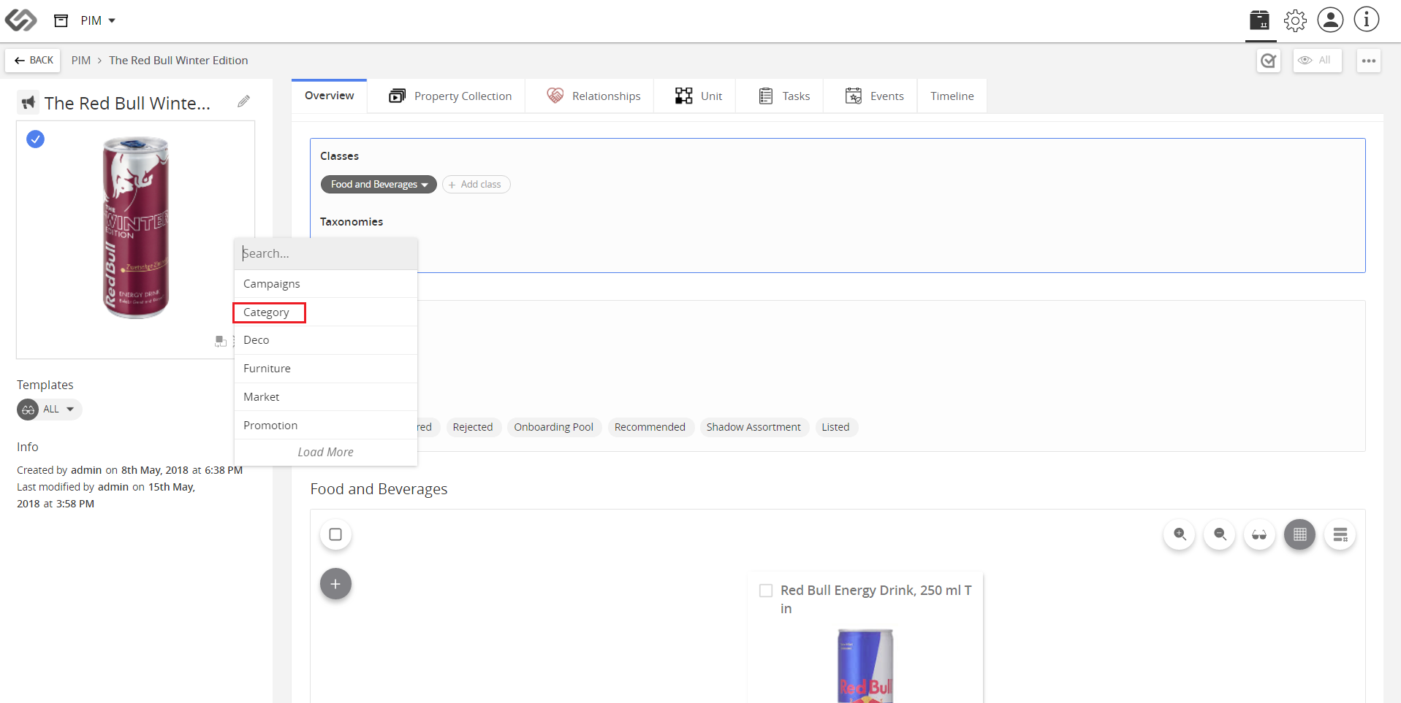Select the Rejected status chip
Image resolution: width=1401 pixels, height=703 pixels.
tap(473, 427)
